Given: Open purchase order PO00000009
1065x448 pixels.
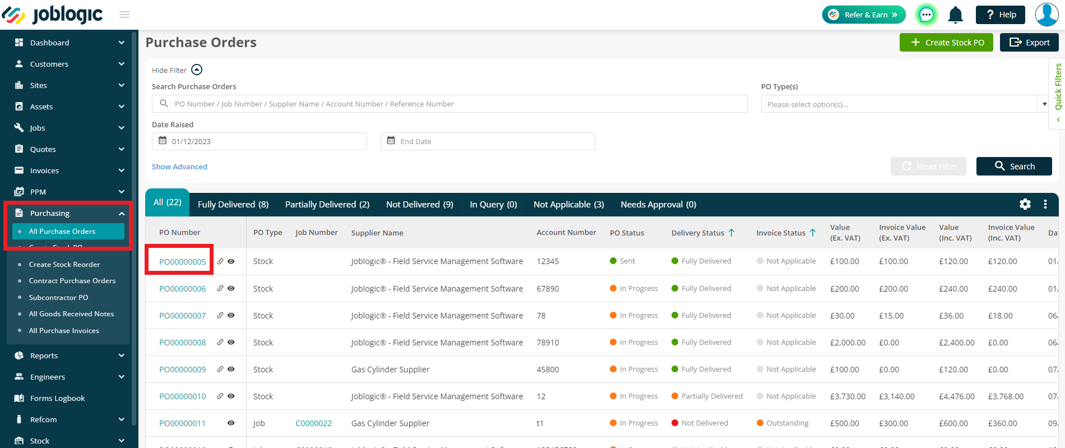Looking at the screenshot, I should coord(182,370).
